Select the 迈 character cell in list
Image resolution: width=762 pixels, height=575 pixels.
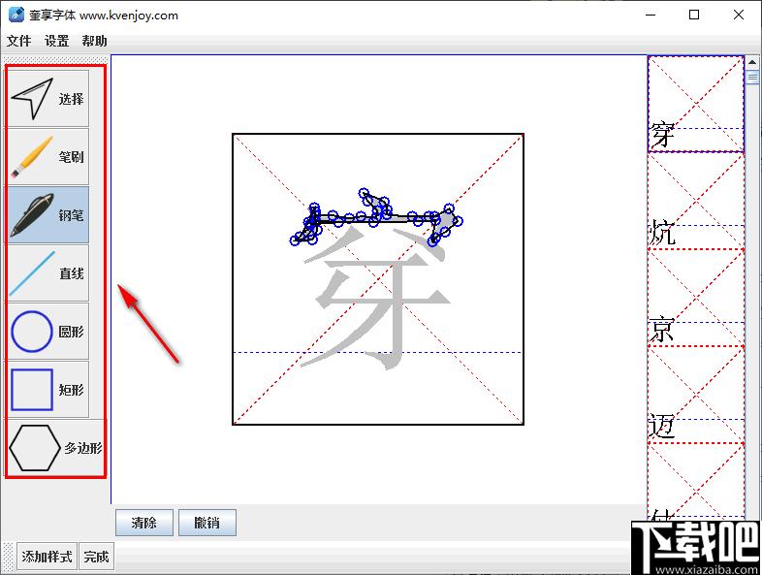click(696, 395)
